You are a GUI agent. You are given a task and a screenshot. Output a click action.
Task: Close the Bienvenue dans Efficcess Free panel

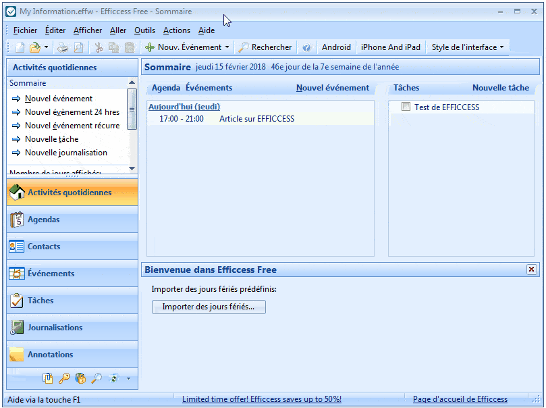pos(532,270)
